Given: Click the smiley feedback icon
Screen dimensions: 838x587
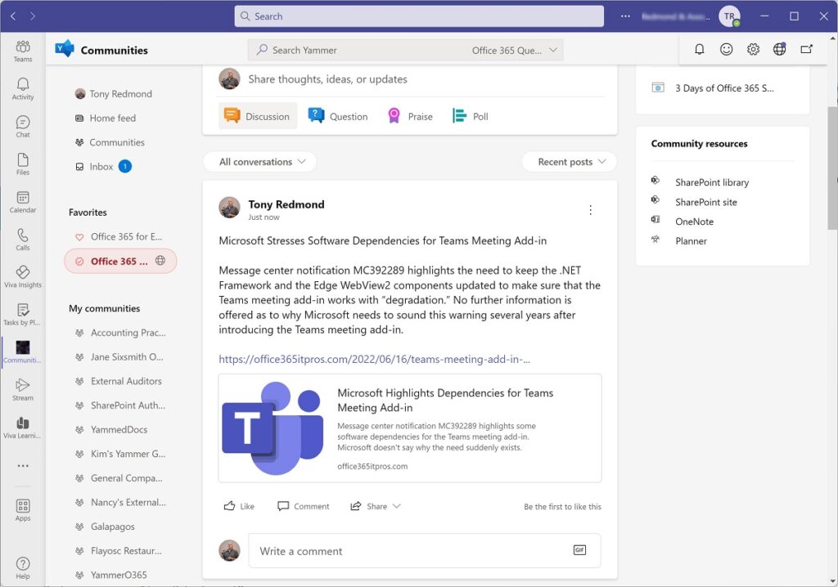Looking at the screenshot, I should pos(727,50).
